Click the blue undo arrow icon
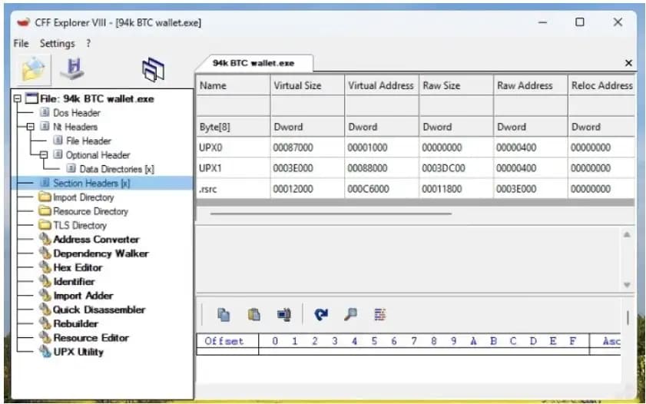Image resolution: width=646 pixels, height=404 pixels. point(321,315)
